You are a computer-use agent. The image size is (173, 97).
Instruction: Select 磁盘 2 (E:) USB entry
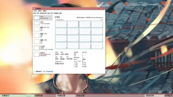[x=43, y=42]
